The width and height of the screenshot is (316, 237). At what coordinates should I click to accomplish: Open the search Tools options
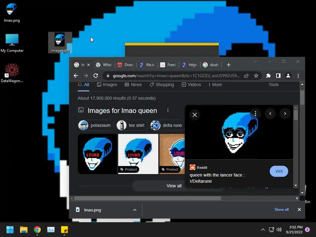click(x=273, y=85)
